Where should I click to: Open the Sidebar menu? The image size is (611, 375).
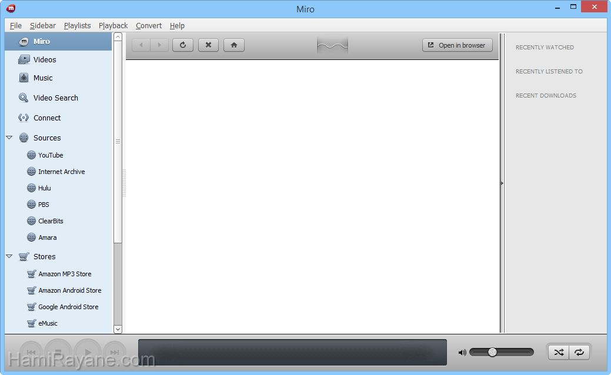[x=43, y=26]
